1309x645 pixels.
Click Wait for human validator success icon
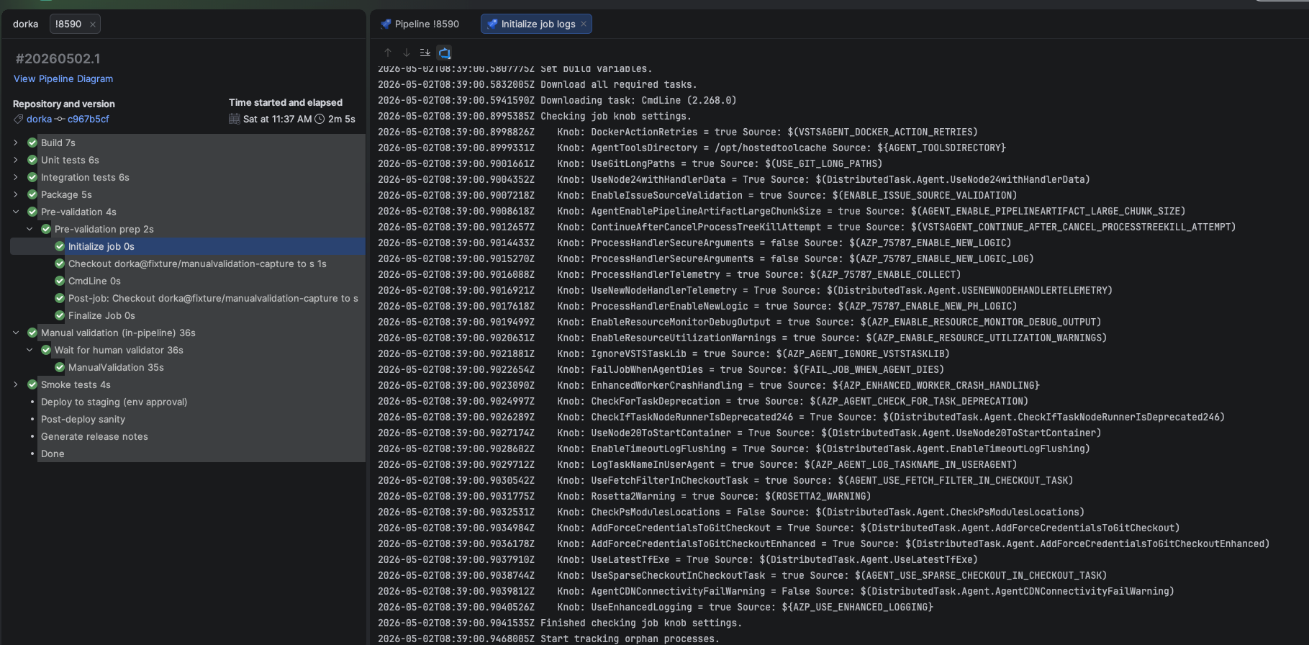pos(46,350)
